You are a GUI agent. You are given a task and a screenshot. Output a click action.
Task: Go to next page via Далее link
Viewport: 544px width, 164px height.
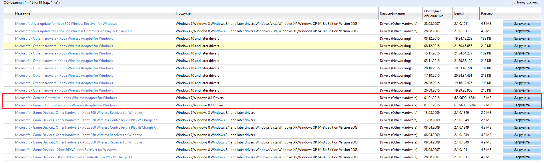coord(532,2)
